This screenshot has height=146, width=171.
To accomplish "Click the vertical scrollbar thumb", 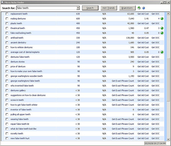I will 168,80.
